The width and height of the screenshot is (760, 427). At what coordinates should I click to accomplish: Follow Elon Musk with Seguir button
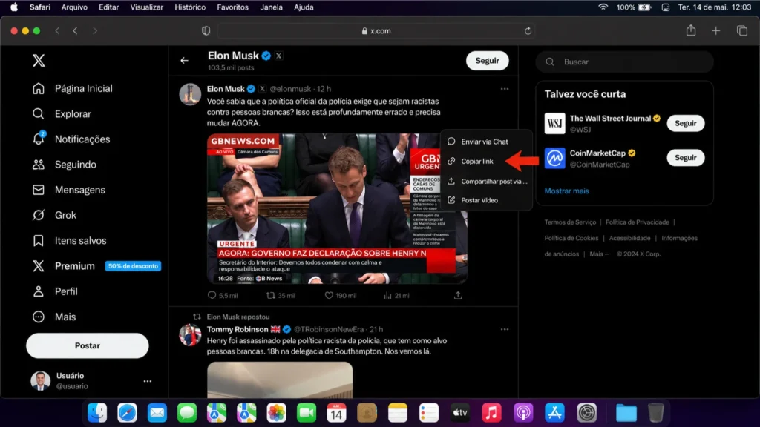point(487,61)
